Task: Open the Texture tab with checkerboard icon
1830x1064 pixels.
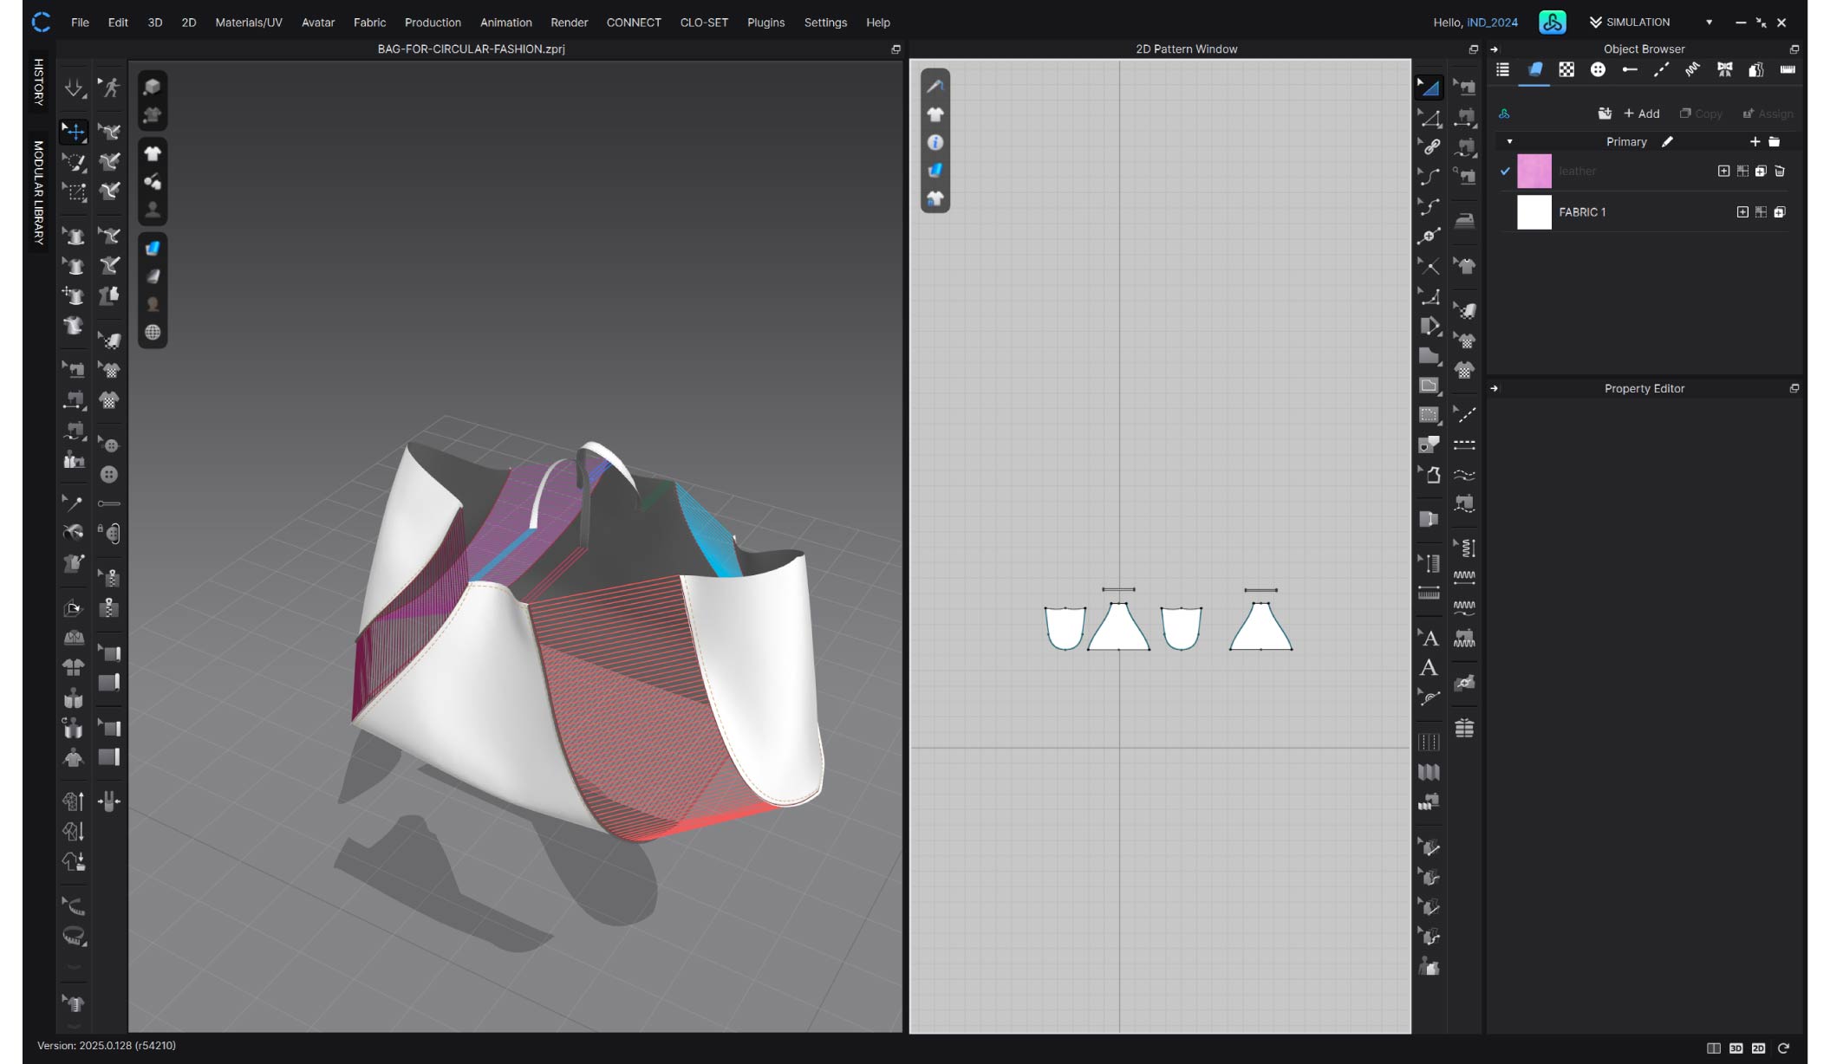Action: 1566,70
